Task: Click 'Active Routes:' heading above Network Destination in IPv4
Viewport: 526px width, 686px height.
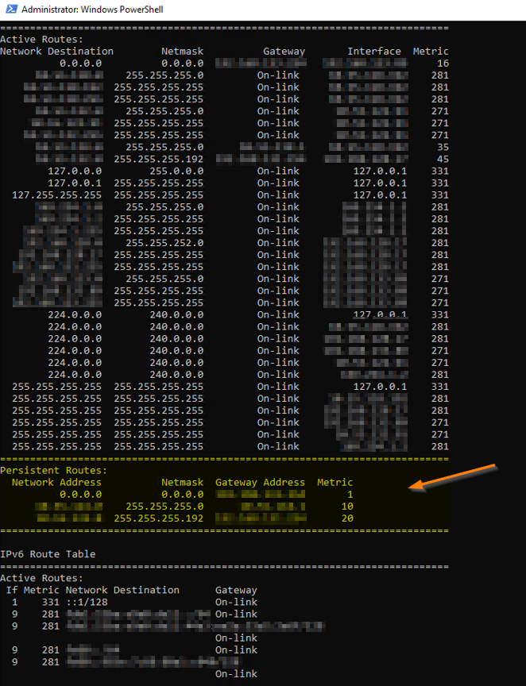Action: pyautogui.click(x=41, y=40)
